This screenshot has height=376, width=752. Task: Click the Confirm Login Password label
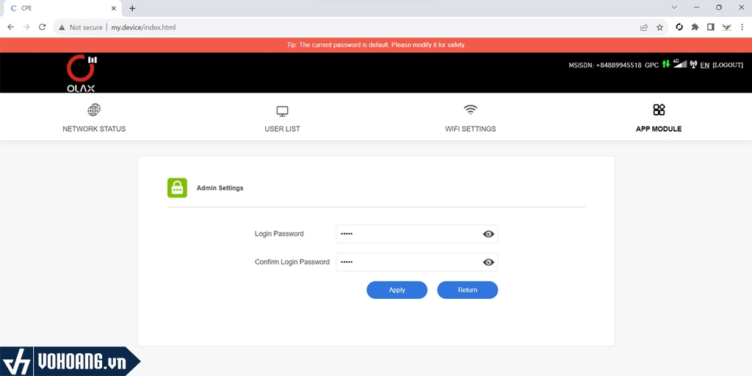coord(292,262)
